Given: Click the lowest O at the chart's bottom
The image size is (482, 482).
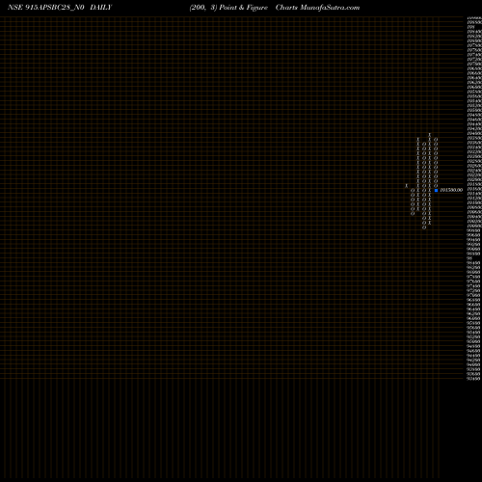Looking at the screenshot, I should [424, 228].
